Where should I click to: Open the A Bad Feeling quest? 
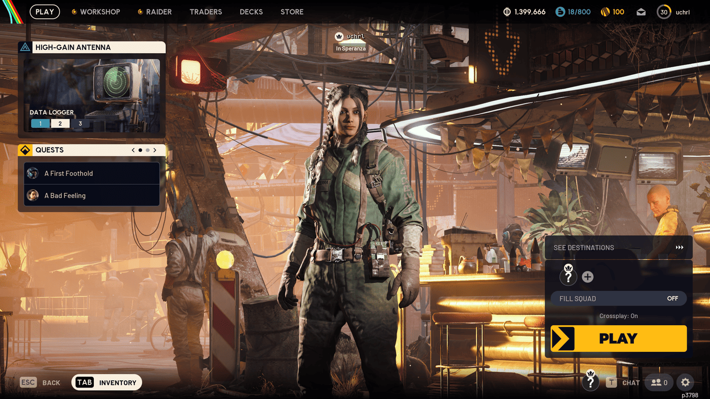click(92, 196)
